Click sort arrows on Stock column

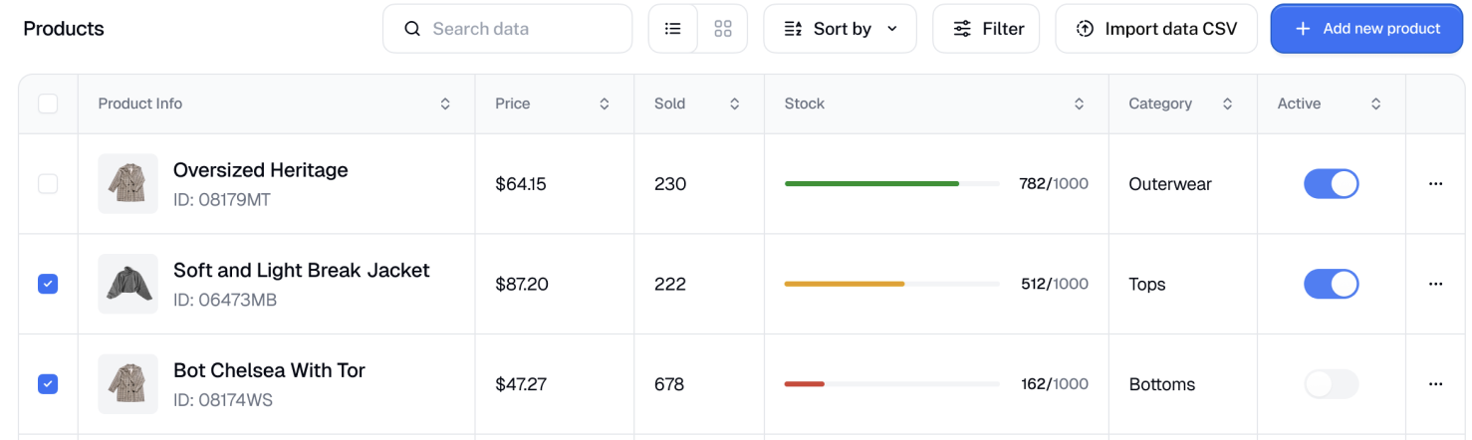[x=1079, y=104]
